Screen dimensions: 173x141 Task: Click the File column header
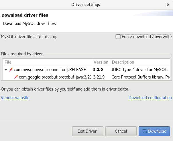[47, 62]
